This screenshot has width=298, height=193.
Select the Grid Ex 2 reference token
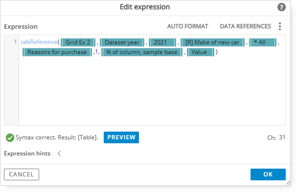78,42
